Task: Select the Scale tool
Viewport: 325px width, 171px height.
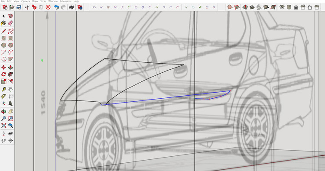Action: (3, 81)
